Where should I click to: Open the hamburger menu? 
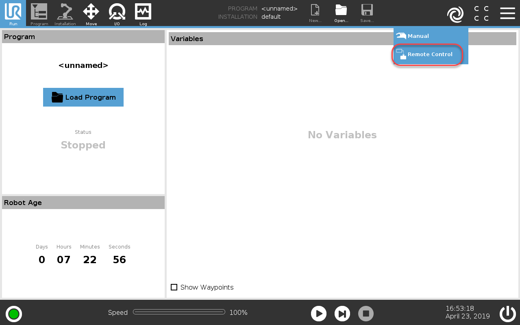coord(507,13)
